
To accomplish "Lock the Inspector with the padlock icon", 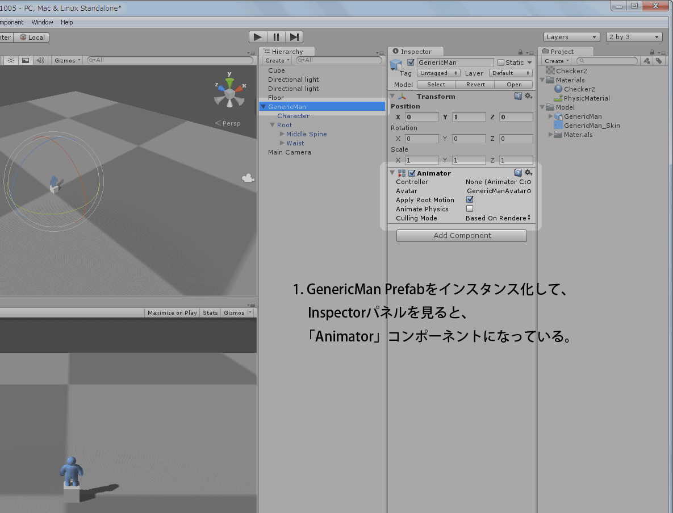I will point(520,51).
